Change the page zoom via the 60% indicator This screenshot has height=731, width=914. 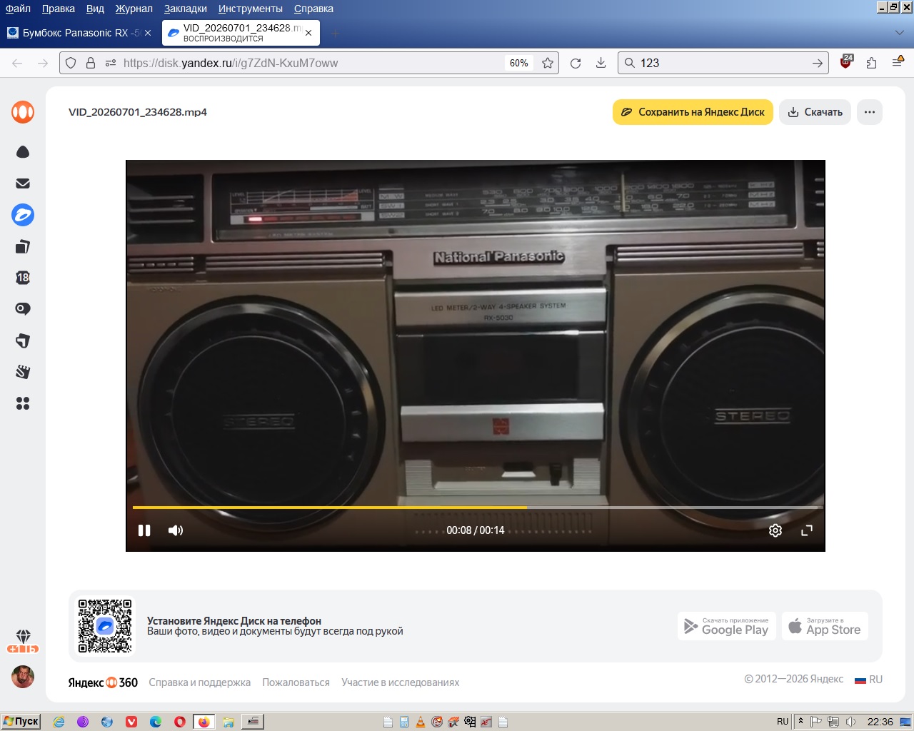tap(519, 63)
